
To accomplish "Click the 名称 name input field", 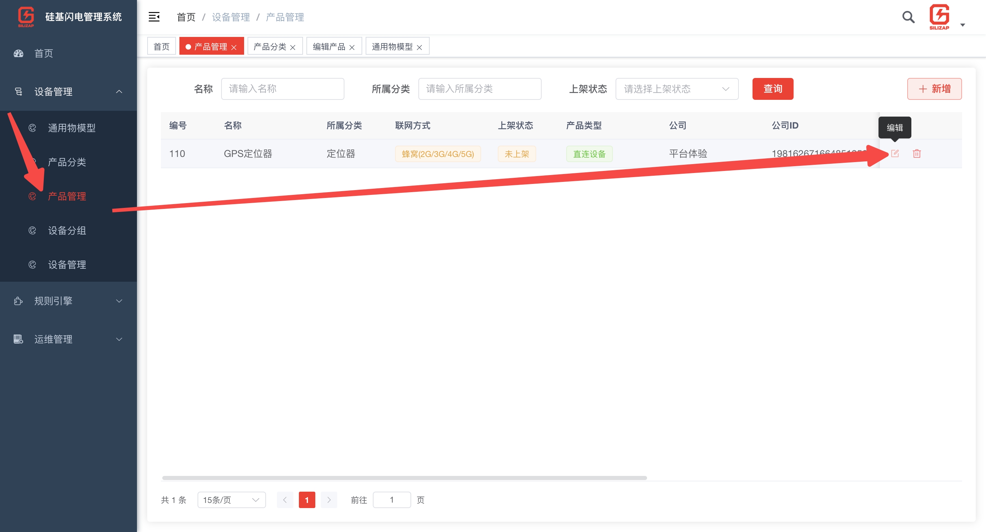I will (282, 89).
